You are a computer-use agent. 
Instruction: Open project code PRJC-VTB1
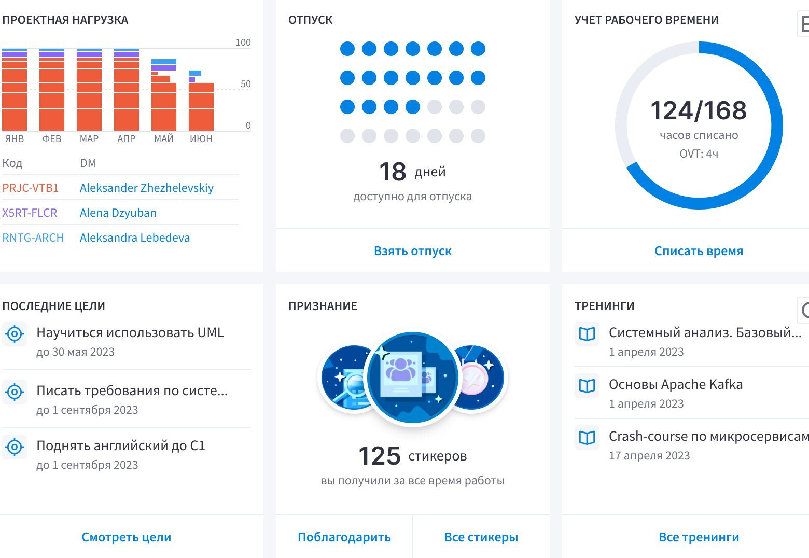tap(30, 188)
